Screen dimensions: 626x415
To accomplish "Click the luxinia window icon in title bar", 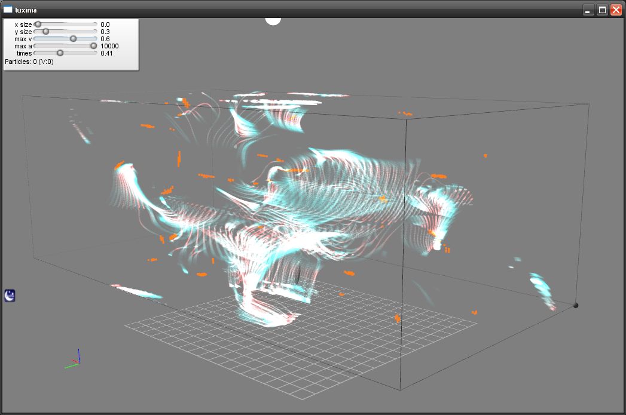I will 8,10.
